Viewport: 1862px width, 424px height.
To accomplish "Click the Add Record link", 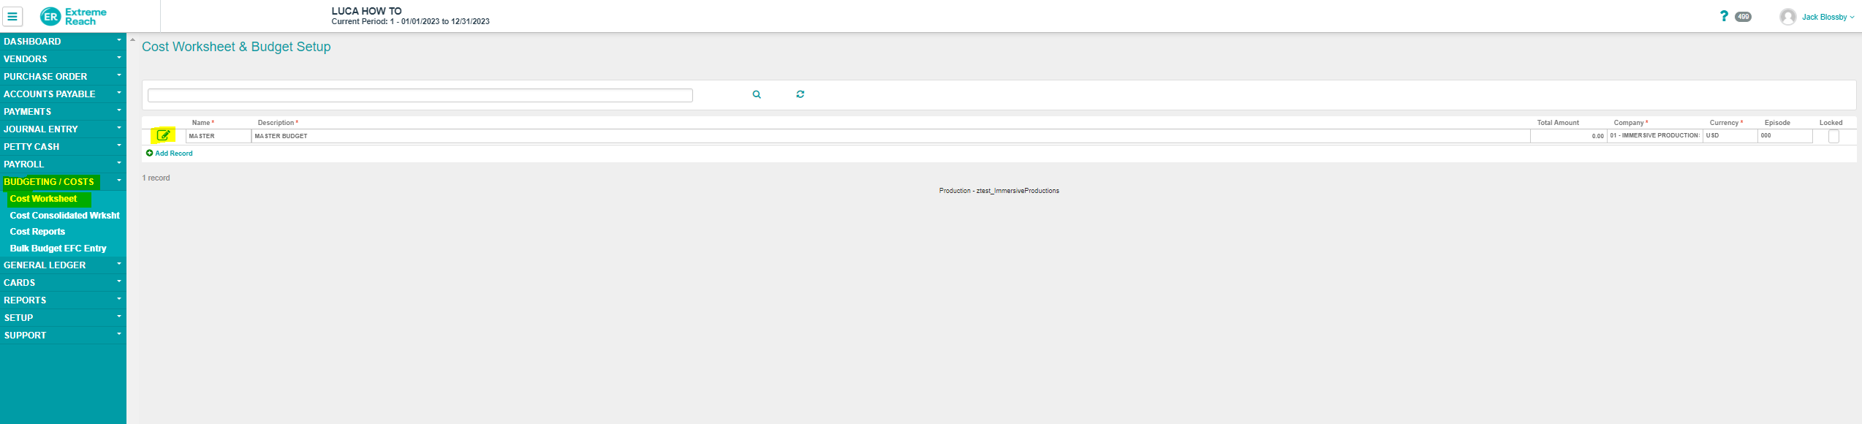I will pos(173,154).
